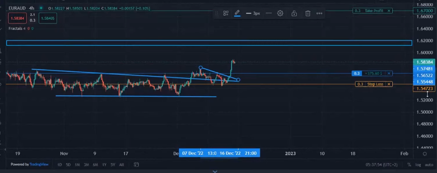Click the position profit label +375.60 $
437x173 pixels.
point(373,73)
